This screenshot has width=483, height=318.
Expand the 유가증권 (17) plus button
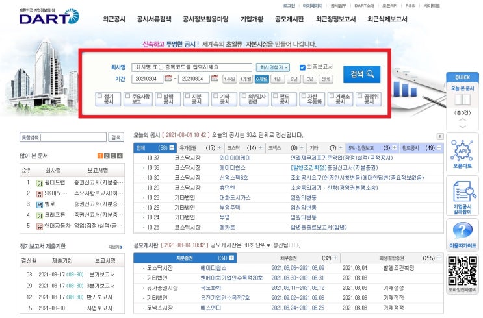click(219, 147)
